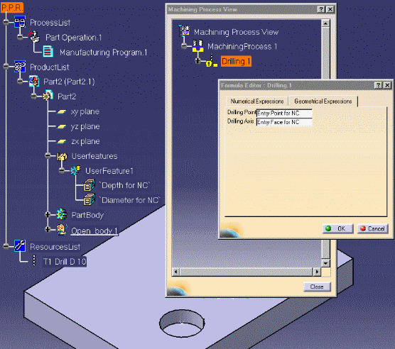Confirm Formula Editor with OK button

(338, 228)
